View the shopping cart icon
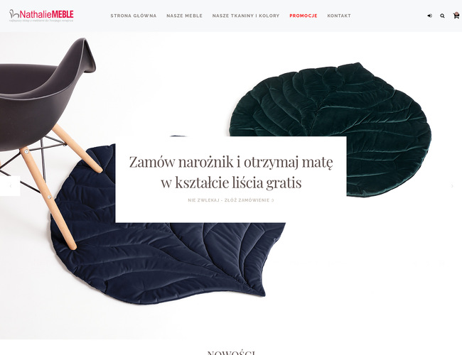This screenshot has width=462, height=355. (x=456, y=16)
